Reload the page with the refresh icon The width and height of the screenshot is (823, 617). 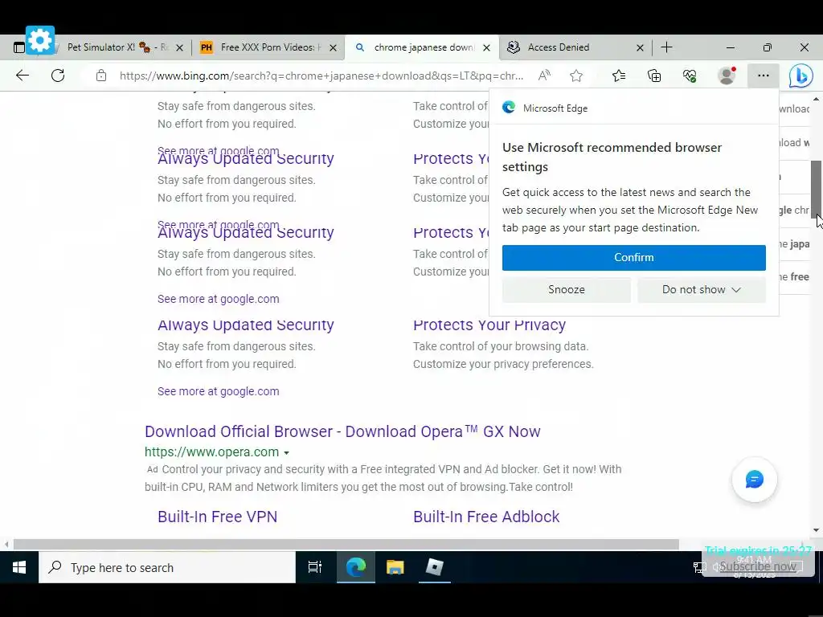(x=58, y=76)
